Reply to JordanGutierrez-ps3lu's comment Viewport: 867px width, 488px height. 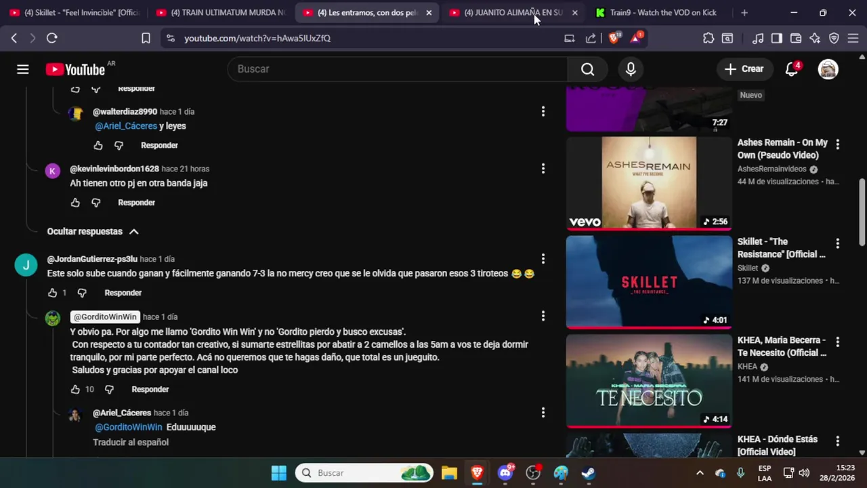[x=123, y=293]
